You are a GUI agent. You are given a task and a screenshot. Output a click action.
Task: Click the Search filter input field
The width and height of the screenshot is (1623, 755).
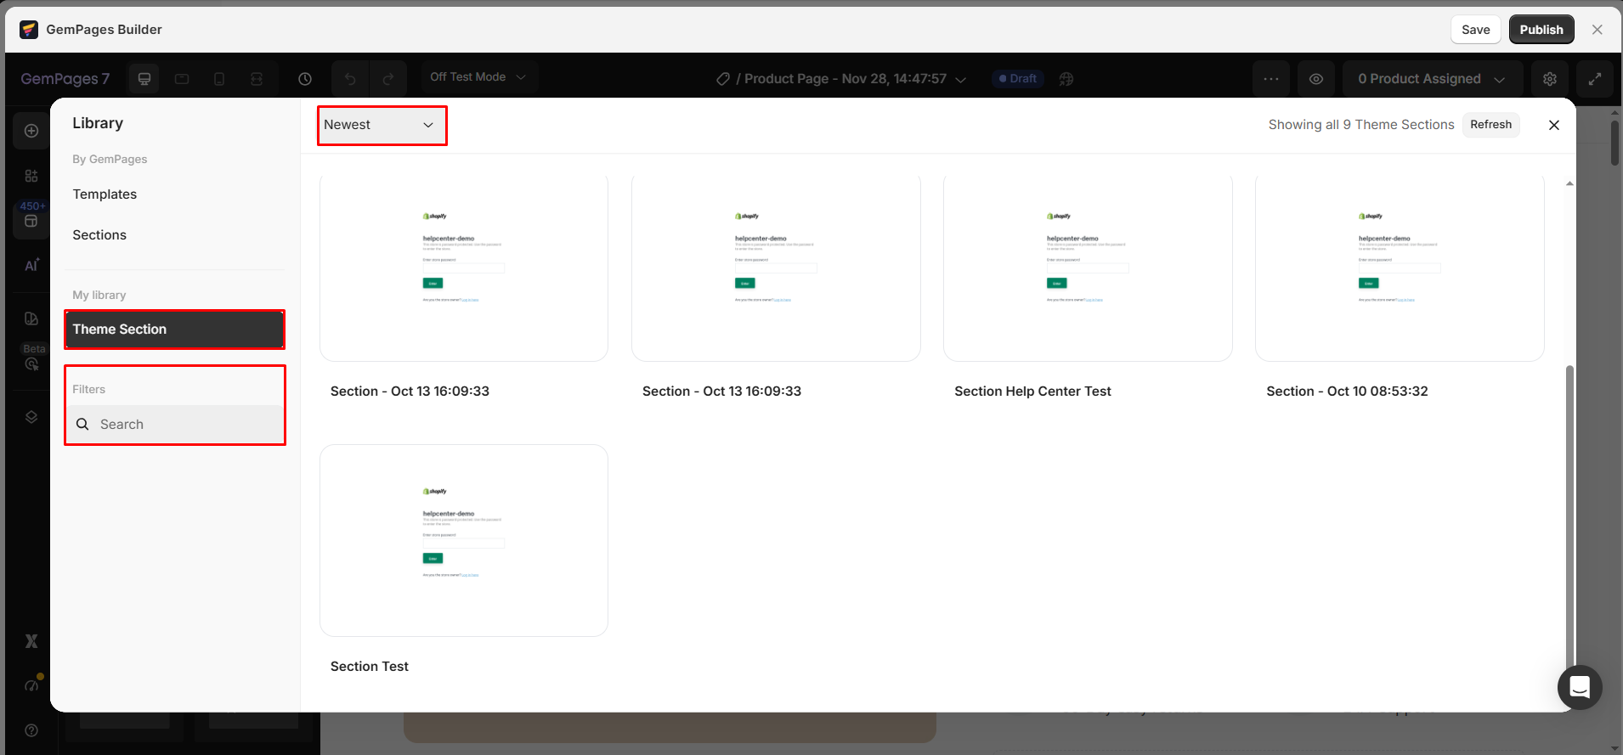[x=175, y=425]
